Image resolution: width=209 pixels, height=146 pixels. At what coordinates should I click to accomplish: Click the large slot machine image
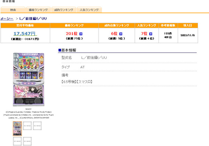pos(29,79)
